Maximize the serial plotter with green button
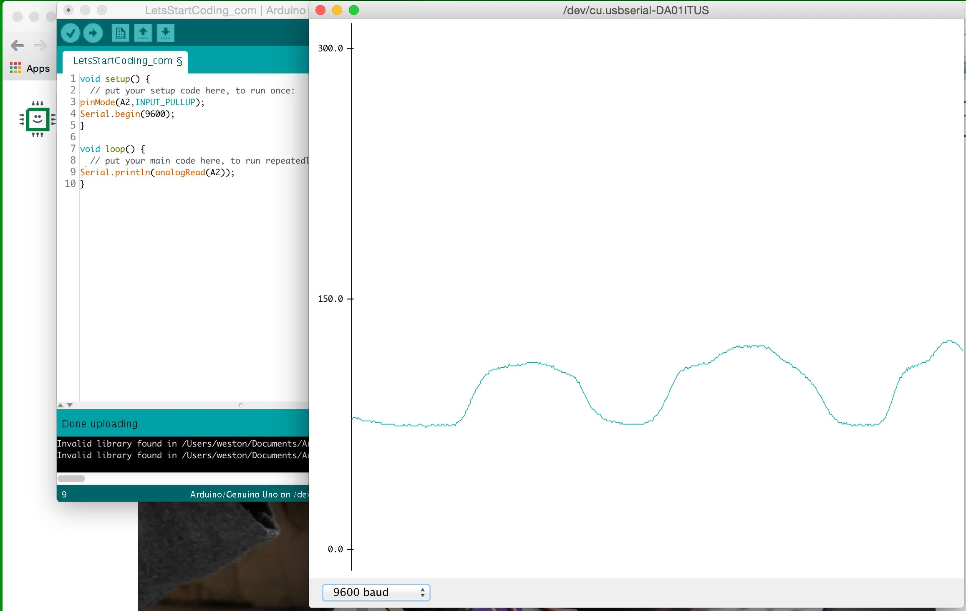 coord(354,10)
